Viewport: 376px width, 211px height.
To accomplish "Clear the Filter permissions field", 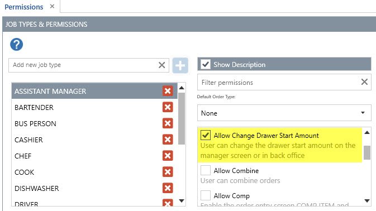I will coord(364,82).
